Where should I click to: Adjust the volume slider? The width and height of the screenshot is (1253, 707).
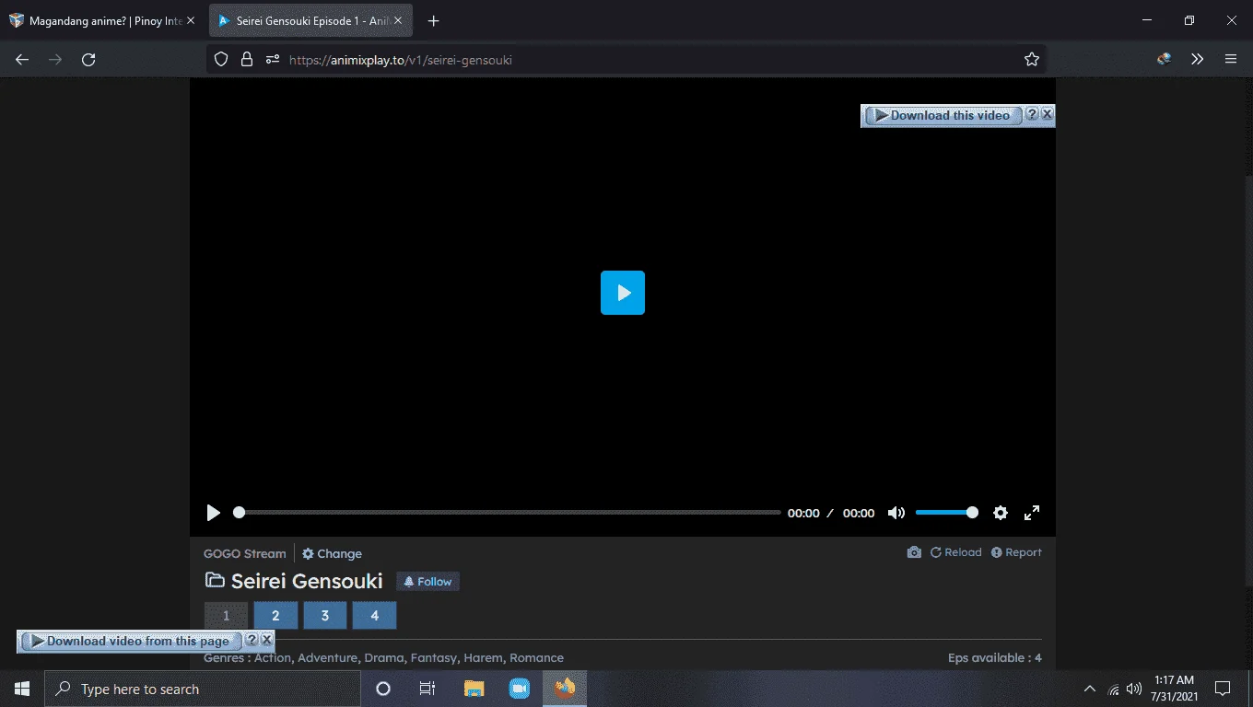pyautogui.click(x=945, y=513)
